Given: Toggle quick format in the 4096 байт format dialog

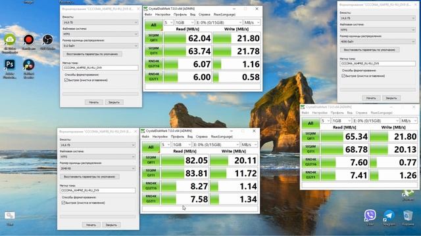Looking at the screenshot, I should [343, 76].
